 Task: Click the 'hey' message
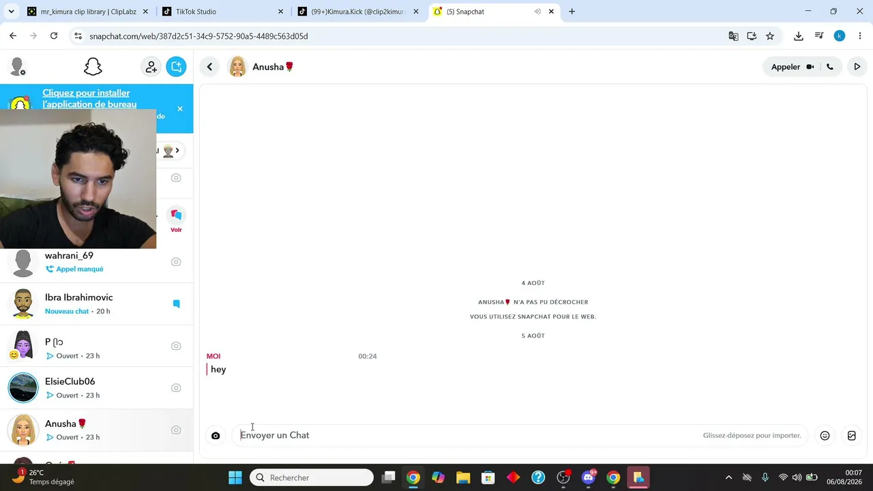218,369
